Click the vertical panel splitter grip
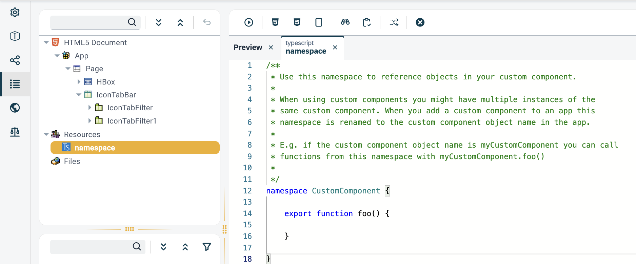 coord(224,229)
